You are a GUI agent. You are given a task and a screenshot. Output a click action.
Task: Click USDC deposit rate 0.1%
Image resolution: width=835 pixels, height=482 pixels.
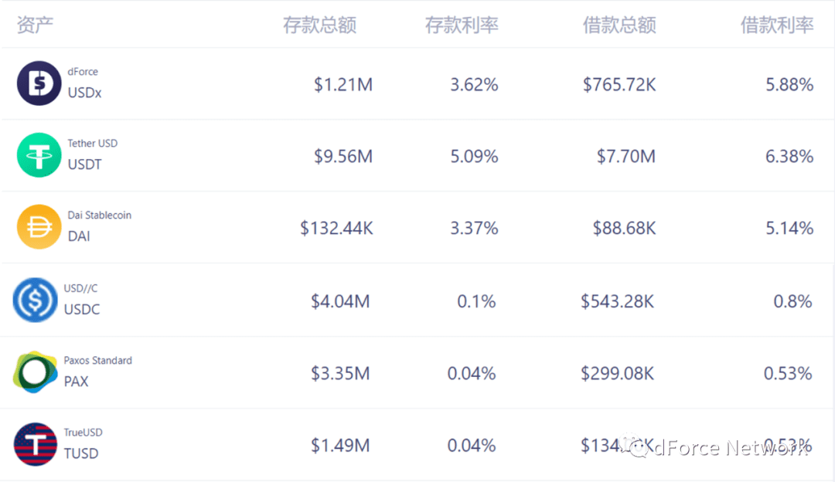pos(476,302)
